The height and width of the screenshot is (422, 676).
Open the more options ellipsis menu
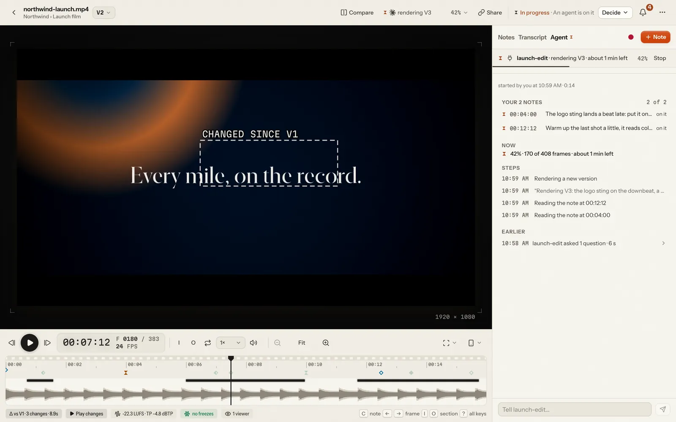tap(662, 13)
